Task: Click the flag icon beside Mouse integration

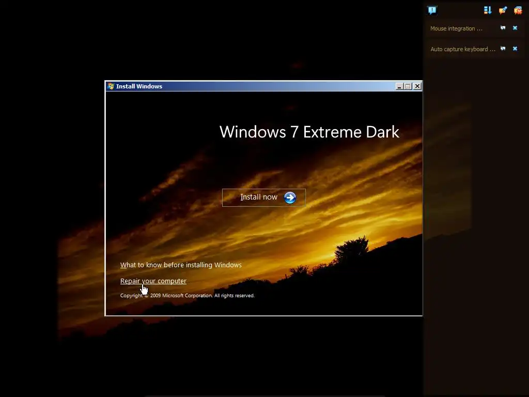Action: point(503,28)
